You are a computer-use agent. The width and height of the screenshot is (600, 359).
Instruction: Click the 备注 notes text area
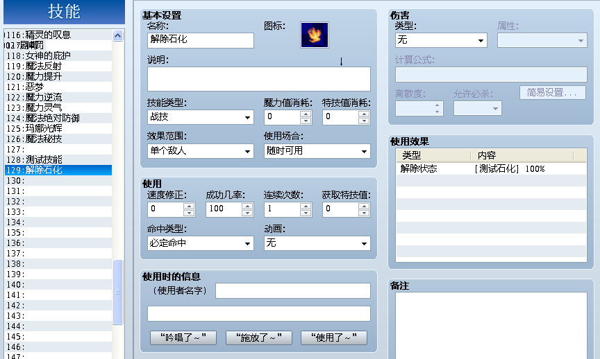[492, 326]
